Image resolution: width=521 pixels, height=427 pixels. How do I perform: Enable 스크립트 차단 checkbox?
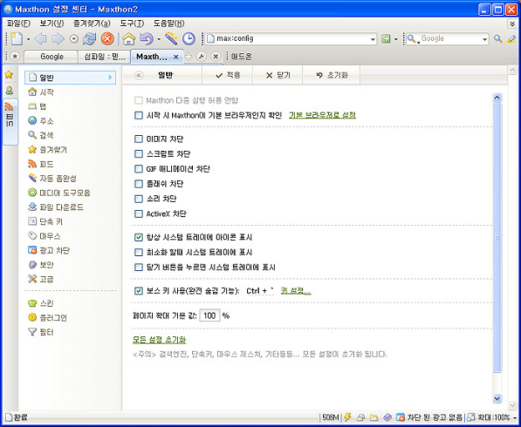click(x=139, y=154)
